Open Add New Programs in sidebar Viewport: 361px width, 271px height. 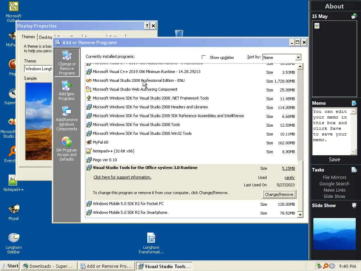click(x=67, y=90)
